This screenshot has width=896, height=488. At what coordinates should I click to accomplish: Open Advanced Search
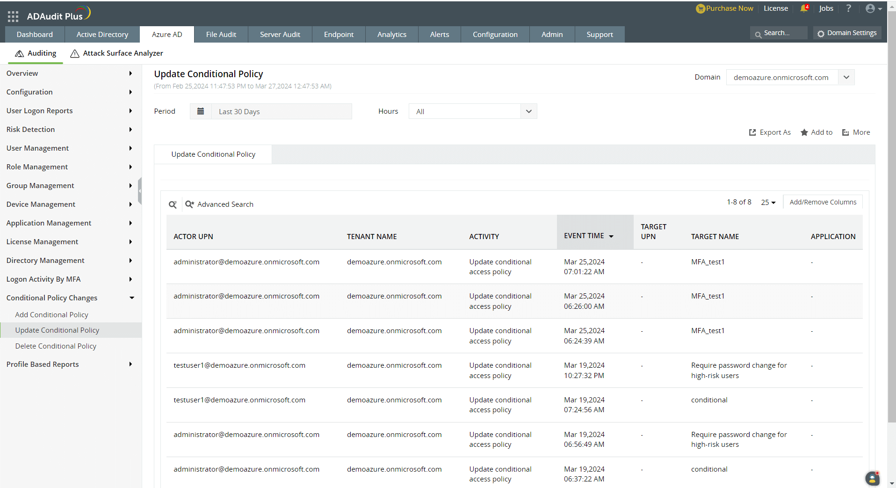(x=219, y=204)
